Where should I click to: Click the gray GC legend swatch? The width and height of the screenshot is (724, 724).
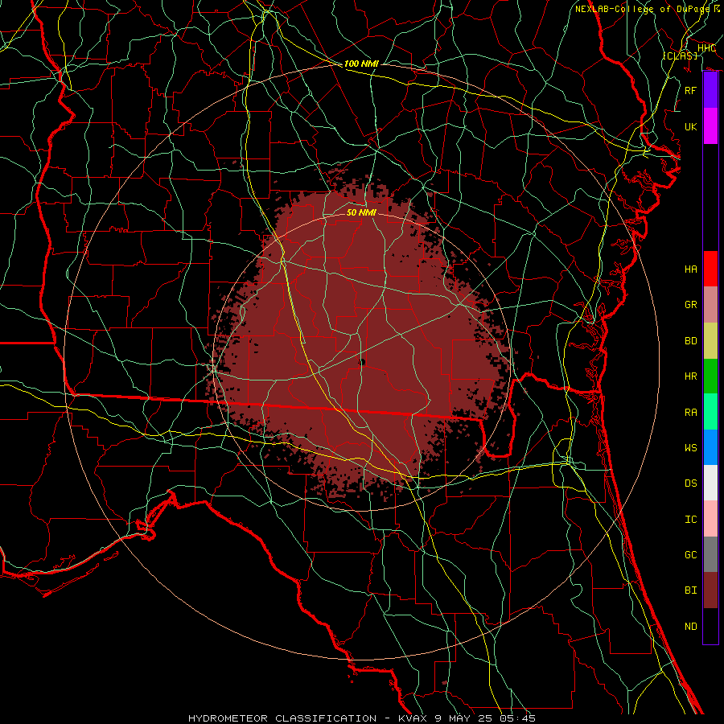[710, 554]
